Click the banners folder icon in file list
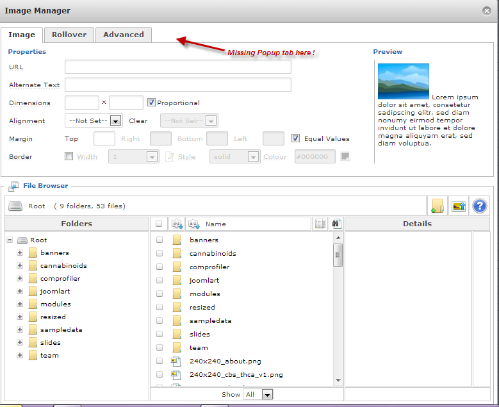This screenshot has height=407, width=499. click(177, 240)
